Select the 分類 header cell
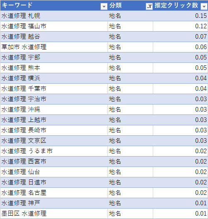Viewport: 208px width, 219px height. click(x=130, y=5)
